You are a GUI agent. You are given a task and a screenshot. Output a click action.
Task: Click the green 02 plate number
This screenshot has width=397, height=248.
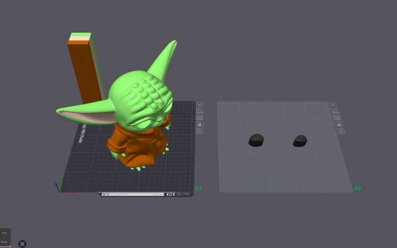coord(358,189)
